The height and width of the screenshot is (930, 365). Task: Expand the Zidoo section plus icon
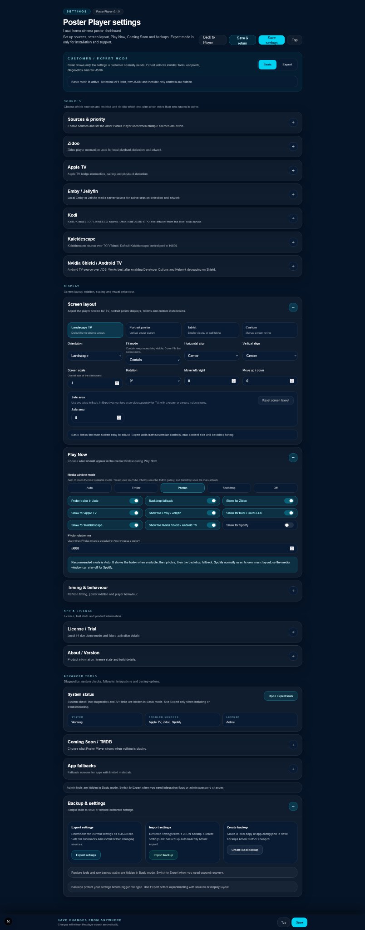coord(293,146)
